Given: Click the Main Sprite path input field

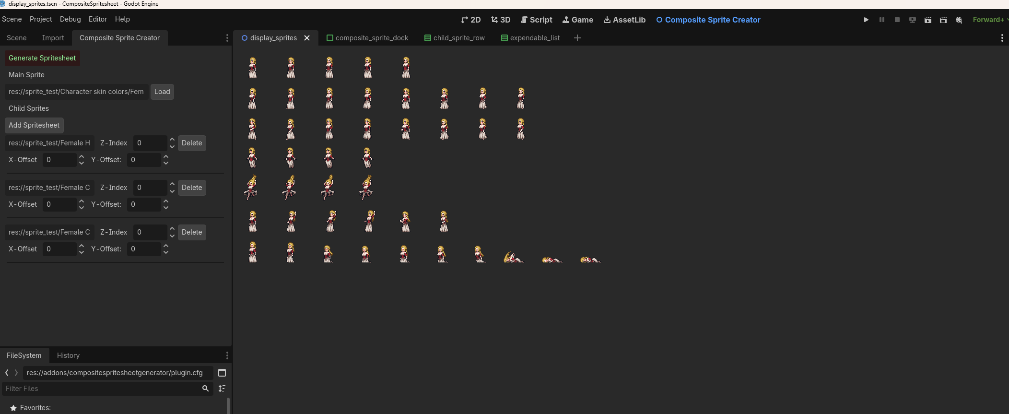Looking at the screenshot, I should pyautogui.click(x=77, y=92).
